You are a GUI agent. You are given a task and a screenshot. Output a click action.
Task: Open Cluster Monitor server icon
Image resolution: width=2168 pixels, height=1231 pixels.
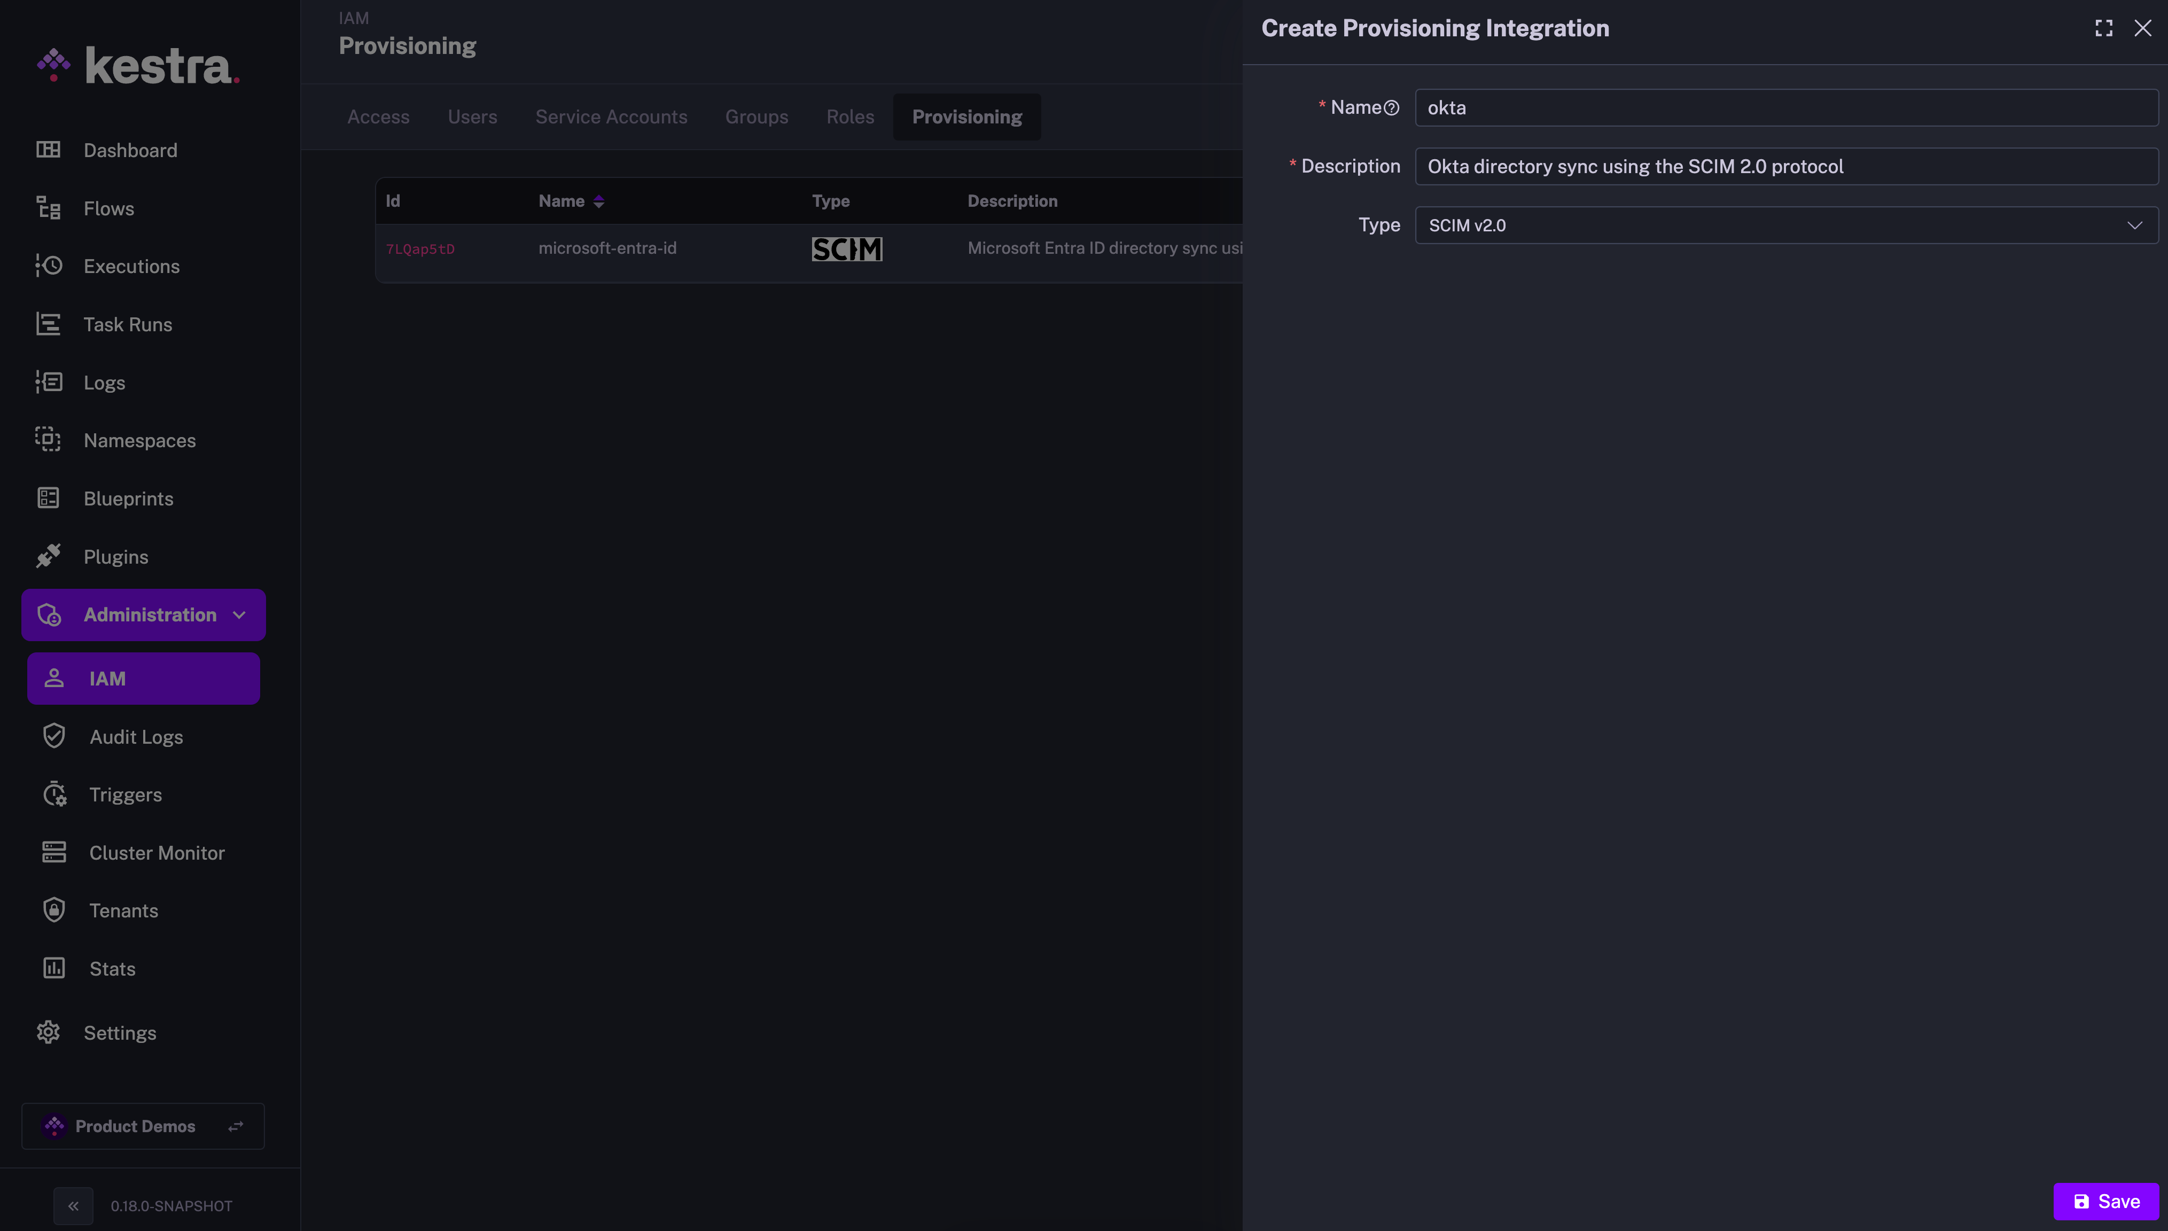[x=54, y=852]
